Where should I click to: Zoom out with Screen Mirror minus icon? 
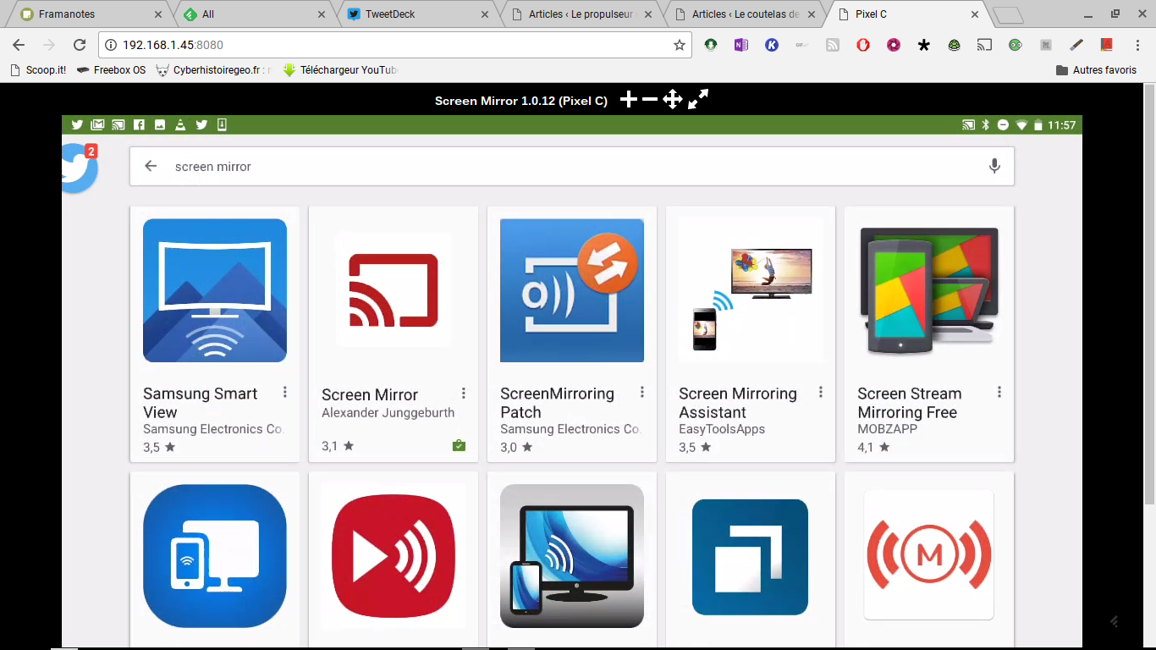pyautogui.click(x=650, y=100)
